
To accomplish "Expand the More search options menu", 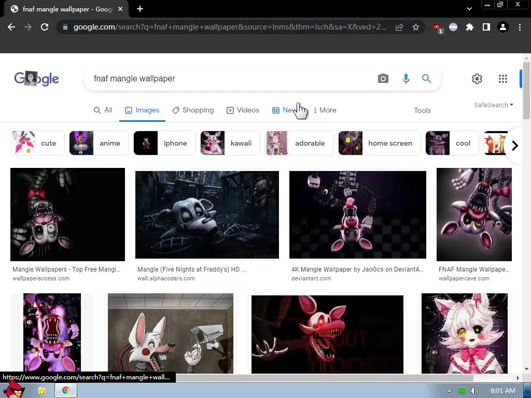I will [325, 110].
